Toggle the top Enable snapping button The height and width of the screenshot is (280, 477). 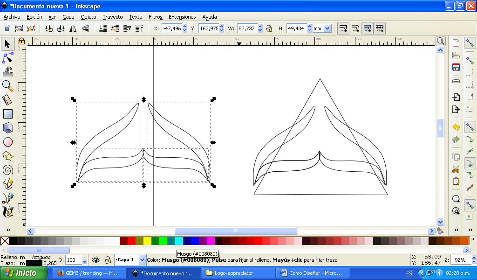point(470,43)
